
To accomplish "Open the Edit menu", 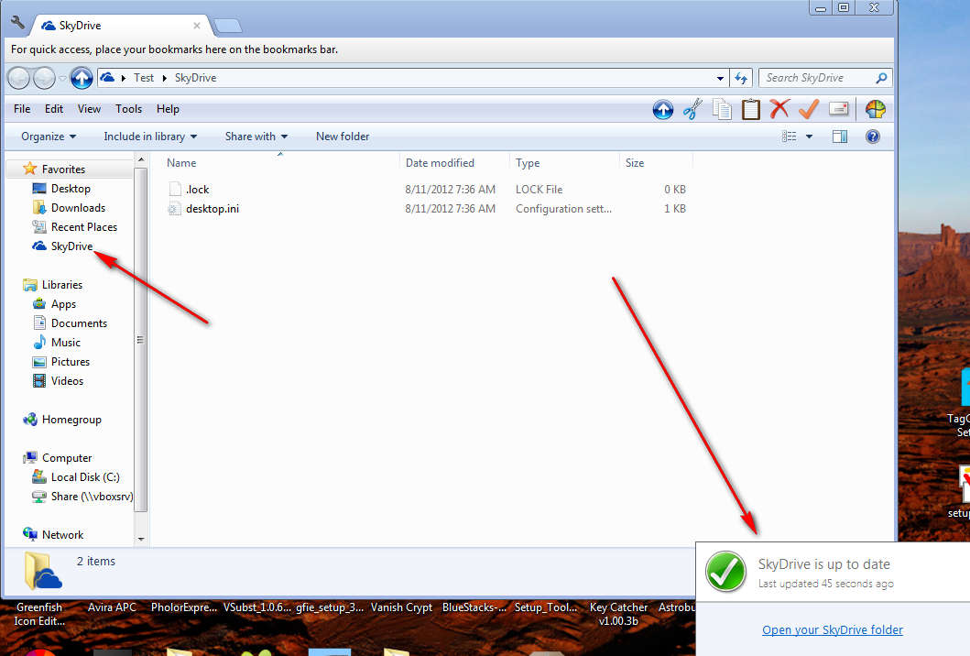I will pos(54,109).
